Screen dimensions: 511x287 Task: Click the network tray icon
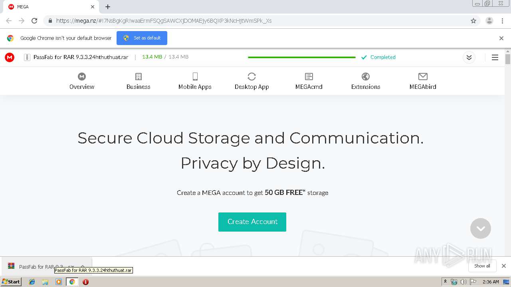point(454,282)
